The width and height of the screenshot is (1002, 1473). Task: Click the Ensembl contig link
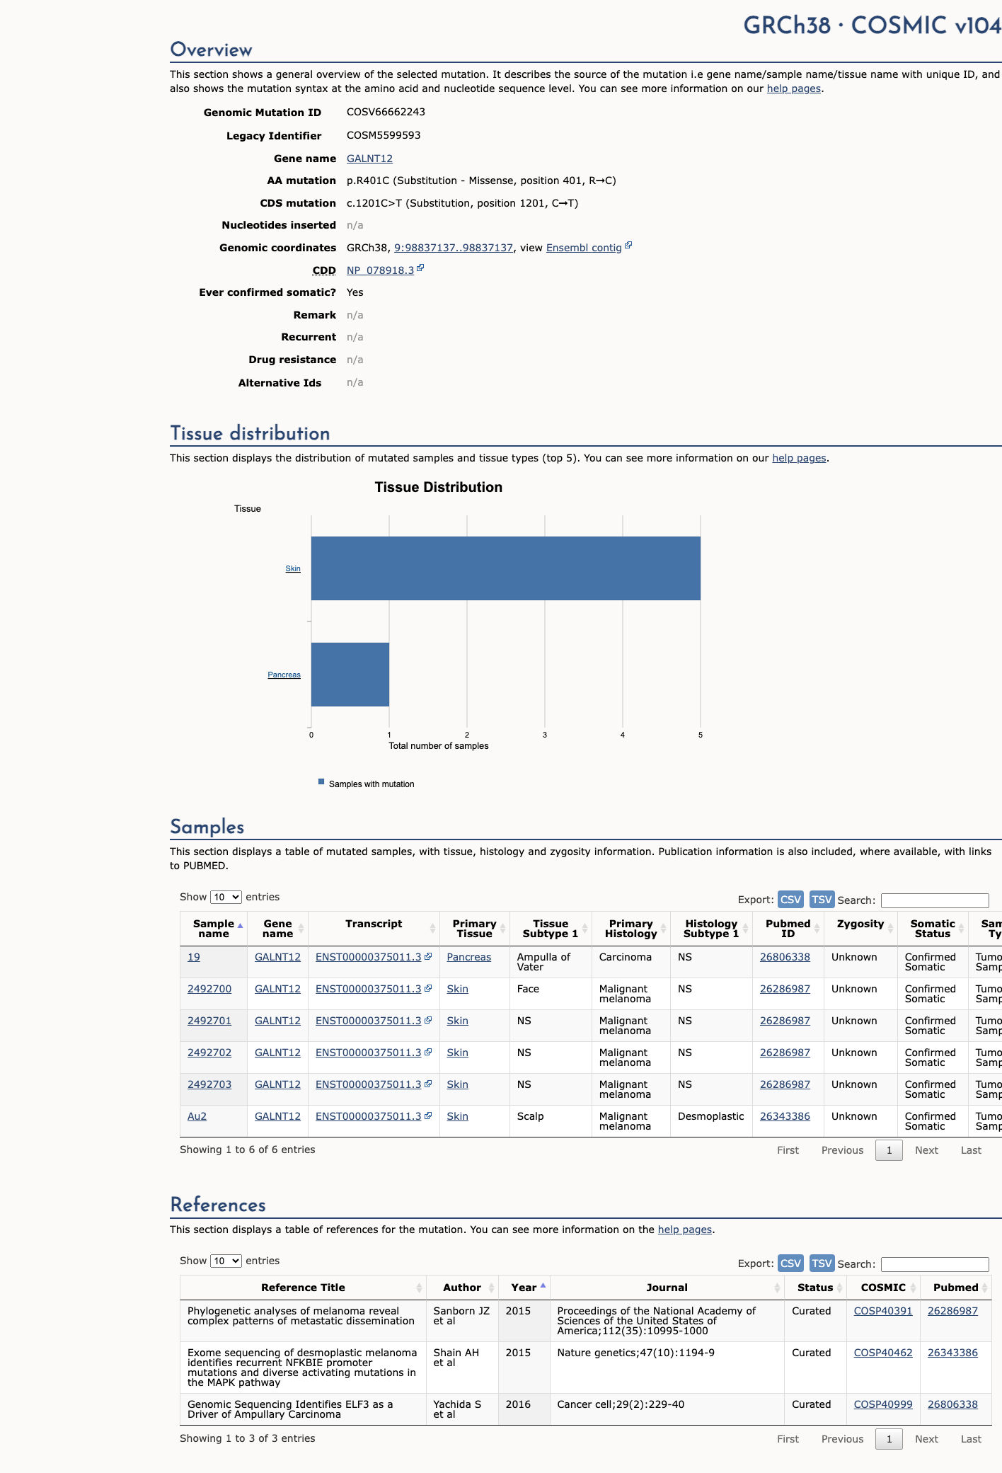(584, 248)
